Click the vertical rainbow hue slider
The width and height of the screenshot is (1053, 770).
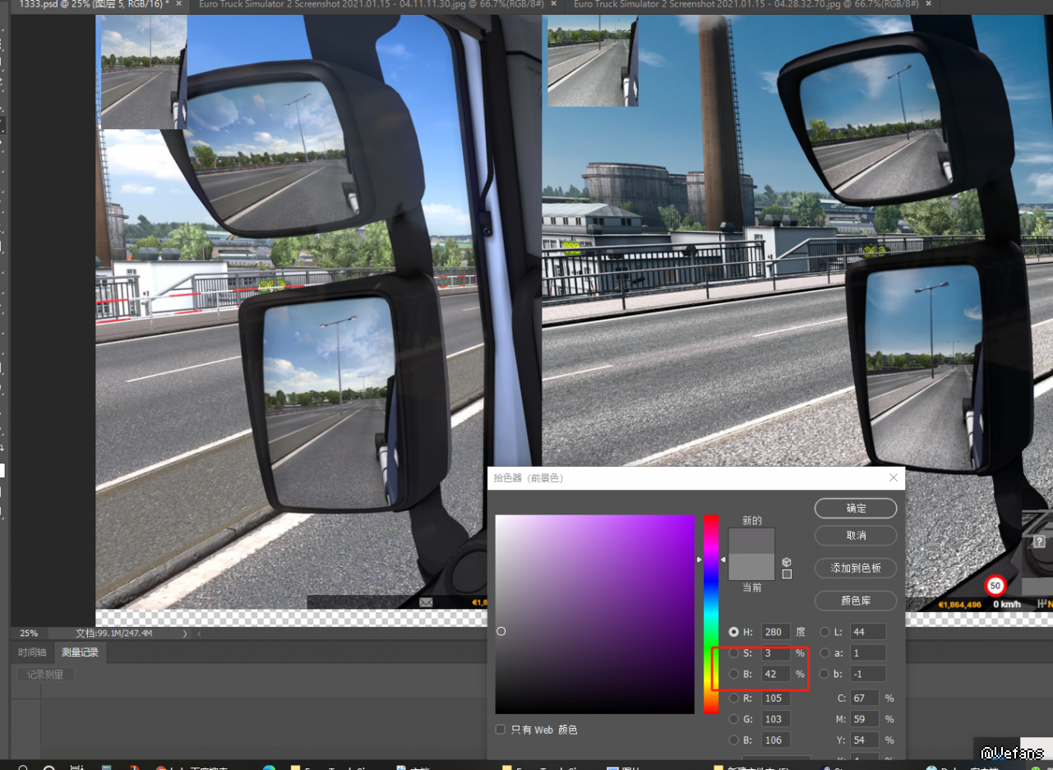[710, 614]
